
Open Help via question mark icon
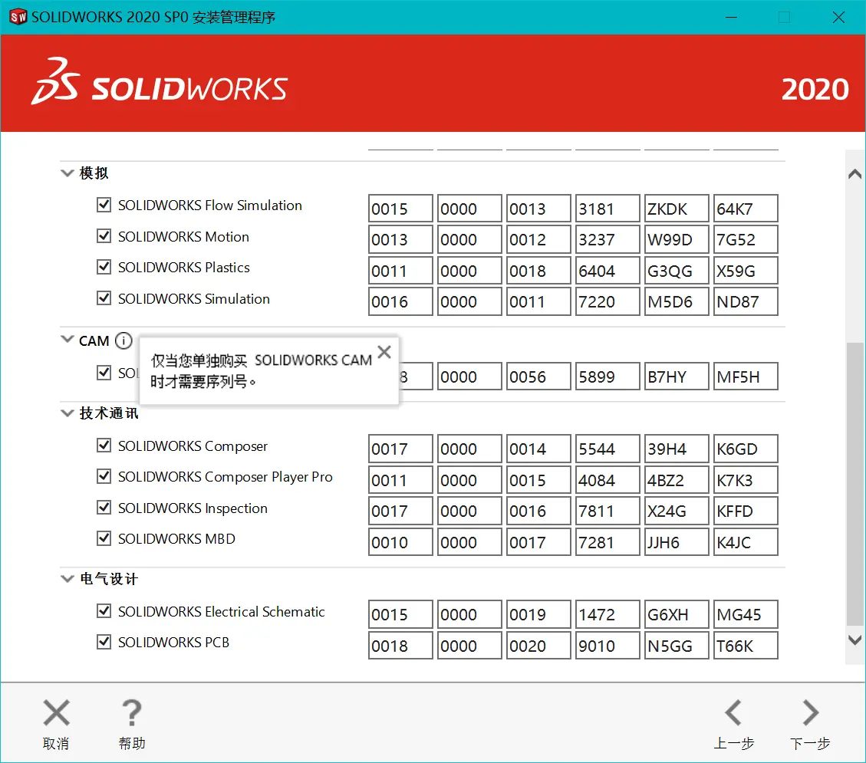[x=132, y=712]
